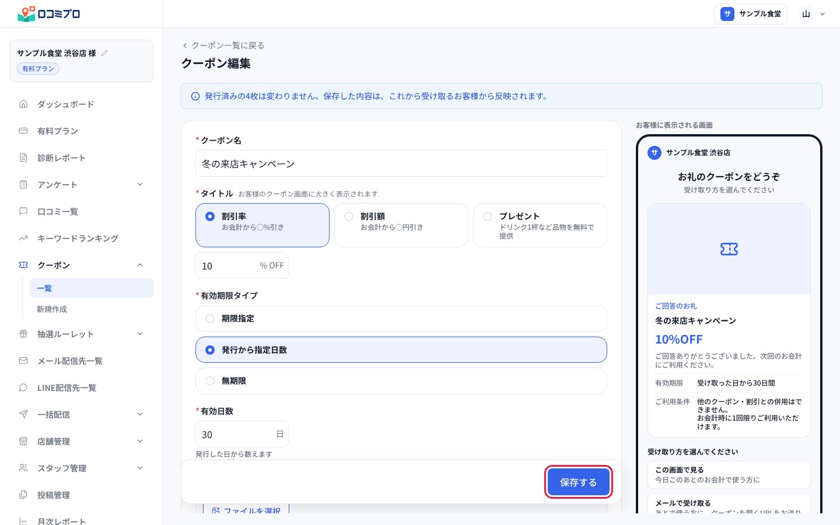Click the 抽選ルーレット gift icon
This screenshot has width=840, height=525.
(x=23, y=334)
